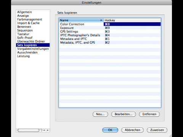Click the sidebar scroll left arrow
This screenshot has height=137, width=183.
[44, 130]
